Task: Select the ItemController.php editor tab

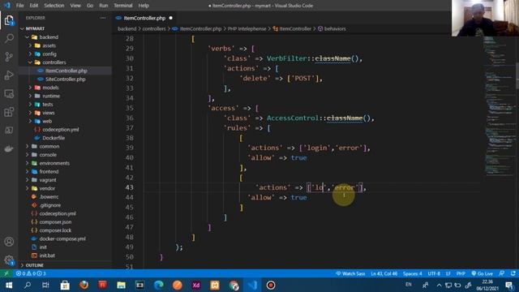Action: (x=144, y=18)
